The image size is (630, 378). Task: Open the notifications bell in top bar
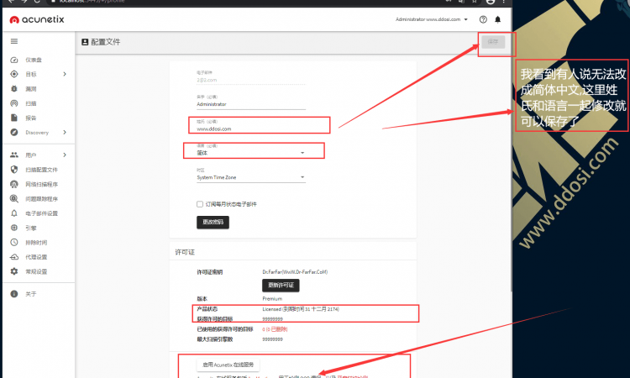coord(497,19)
